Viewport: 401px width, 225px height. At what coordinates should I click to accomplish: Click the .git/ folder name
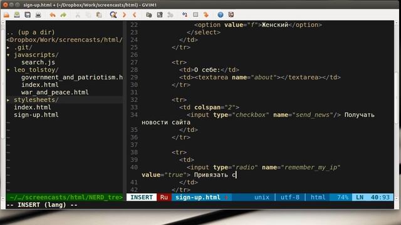coord(23,47)
